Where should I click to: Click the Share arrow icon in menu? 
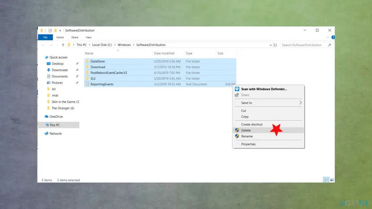click(x=237, y=95)
